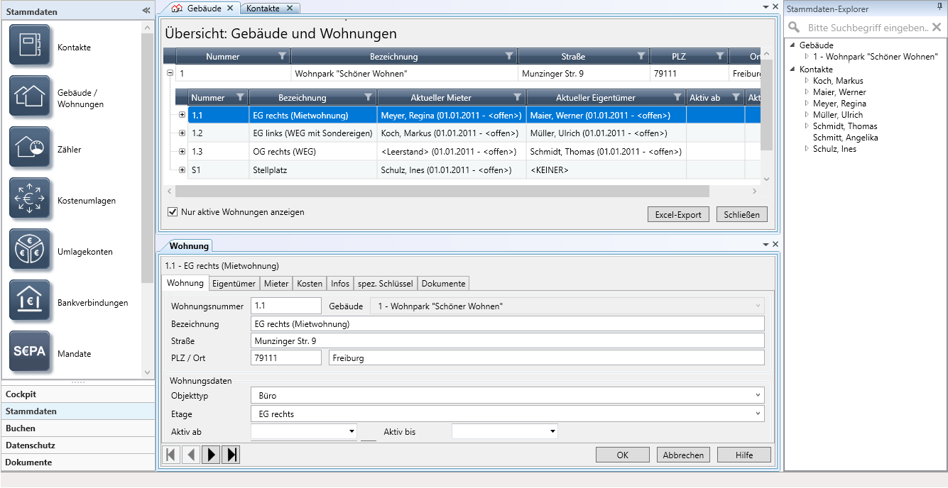Switch to the Eigentümer tab
Viewport: 948px width, 488px height.
tap(234, 284)
